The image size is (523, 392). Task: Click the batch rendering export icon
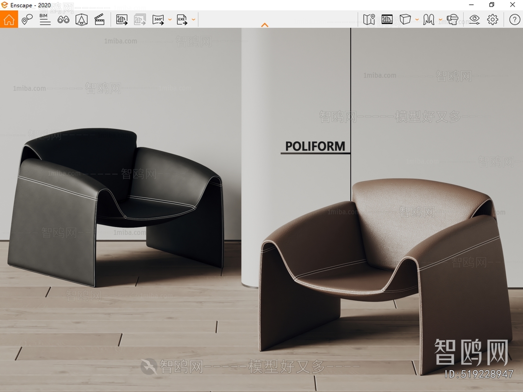coord(140,20)
